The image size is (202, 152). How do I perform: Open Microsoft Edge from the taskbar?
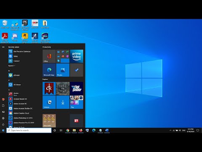point(94,130)
